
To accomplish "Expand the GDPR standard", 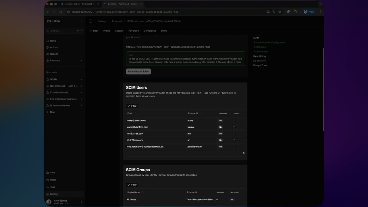I will 81,79.
